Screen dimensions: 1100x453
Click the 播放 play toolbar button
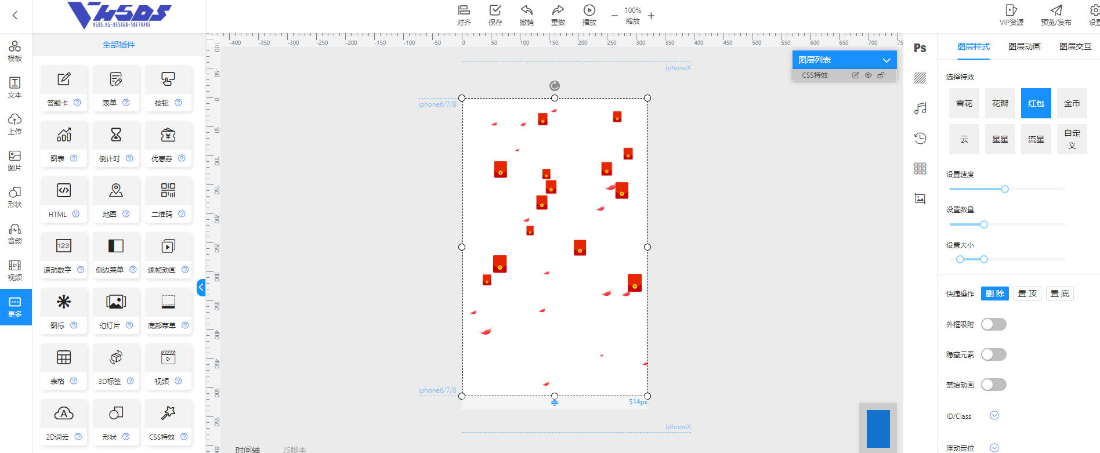(x=589, y=16)
